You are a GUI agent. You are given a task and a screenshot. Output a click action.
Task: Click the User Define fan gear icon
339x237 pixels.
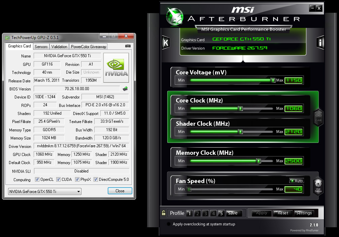pos(318,186)
